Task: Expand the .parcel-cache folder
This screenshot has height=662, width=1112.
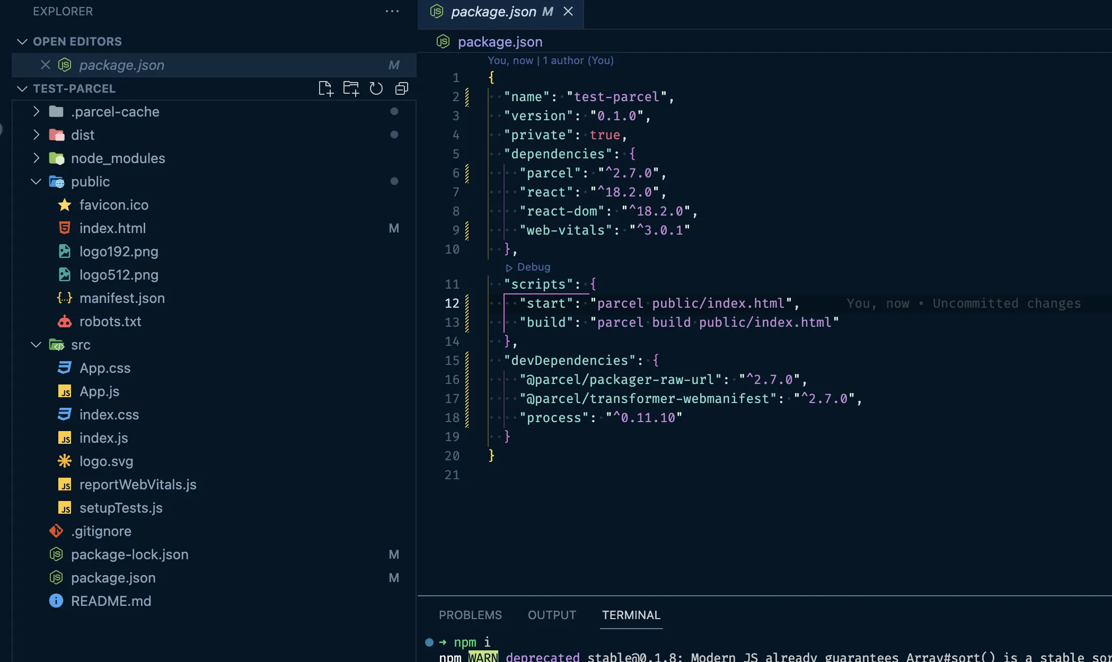Action: click(x=36, y=112)
